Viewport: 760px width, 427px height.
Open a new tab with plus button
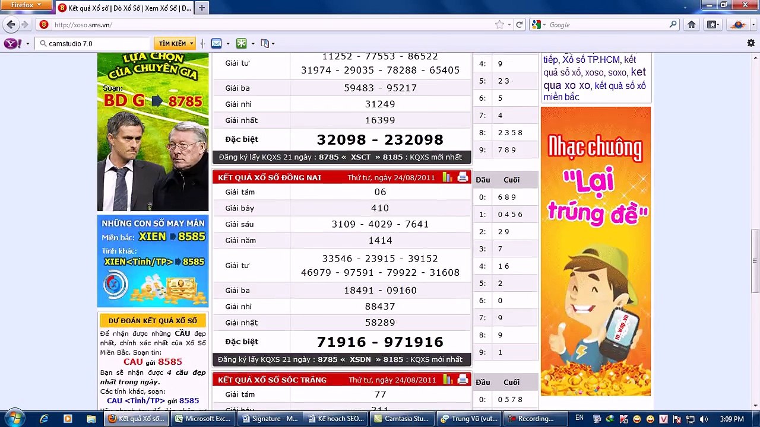pyautogui.click(x=202, y=8)
